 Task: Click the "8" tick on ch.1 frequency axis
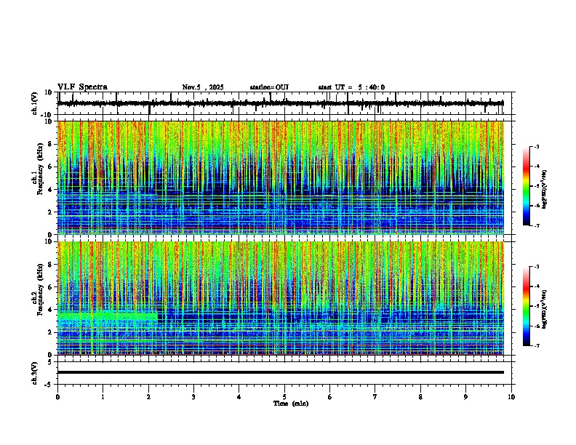tap(51, 144)
